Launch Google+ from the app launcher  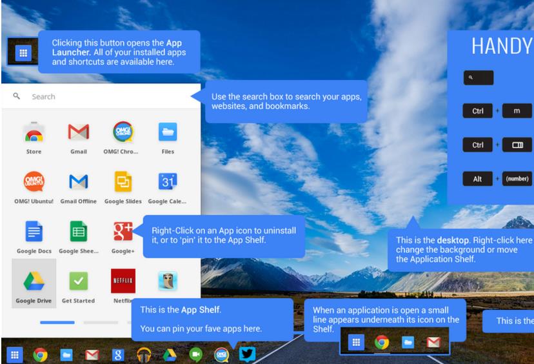pos(123,232)
